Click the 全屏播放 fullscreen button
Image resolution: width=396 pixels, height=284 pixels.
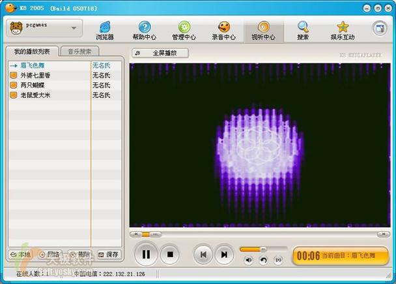pos(160,53)
